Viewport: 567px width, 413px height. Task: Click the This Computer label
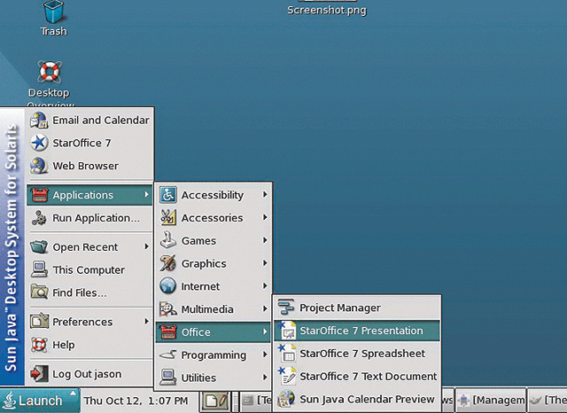click(89, 269)
